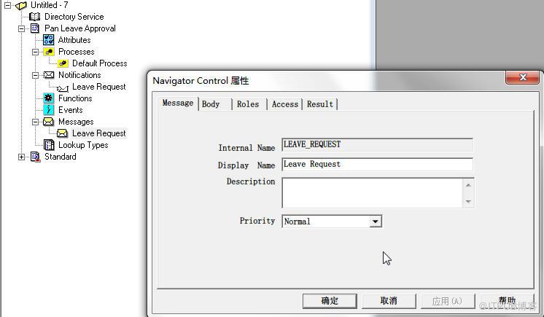Click the 应用 (A) apply button
544x317 pixels.
pos(448,301)
